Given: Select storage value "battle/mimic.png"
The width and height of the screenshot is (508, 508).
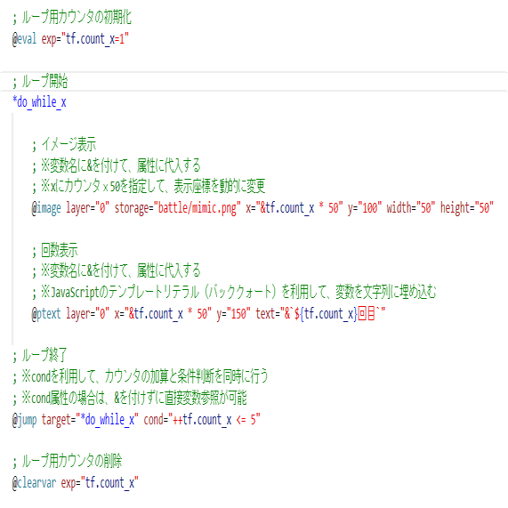Looking at the screenshot, I should click(x=198, y=208).
